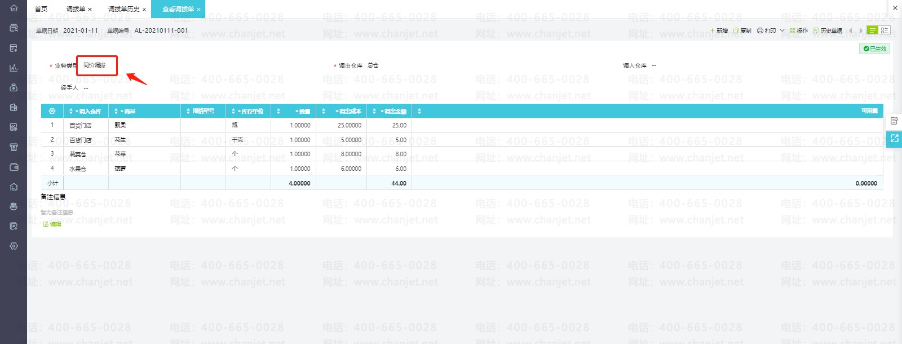
Task: Open the warehouse sidebar icon
Action: (14, 187)
